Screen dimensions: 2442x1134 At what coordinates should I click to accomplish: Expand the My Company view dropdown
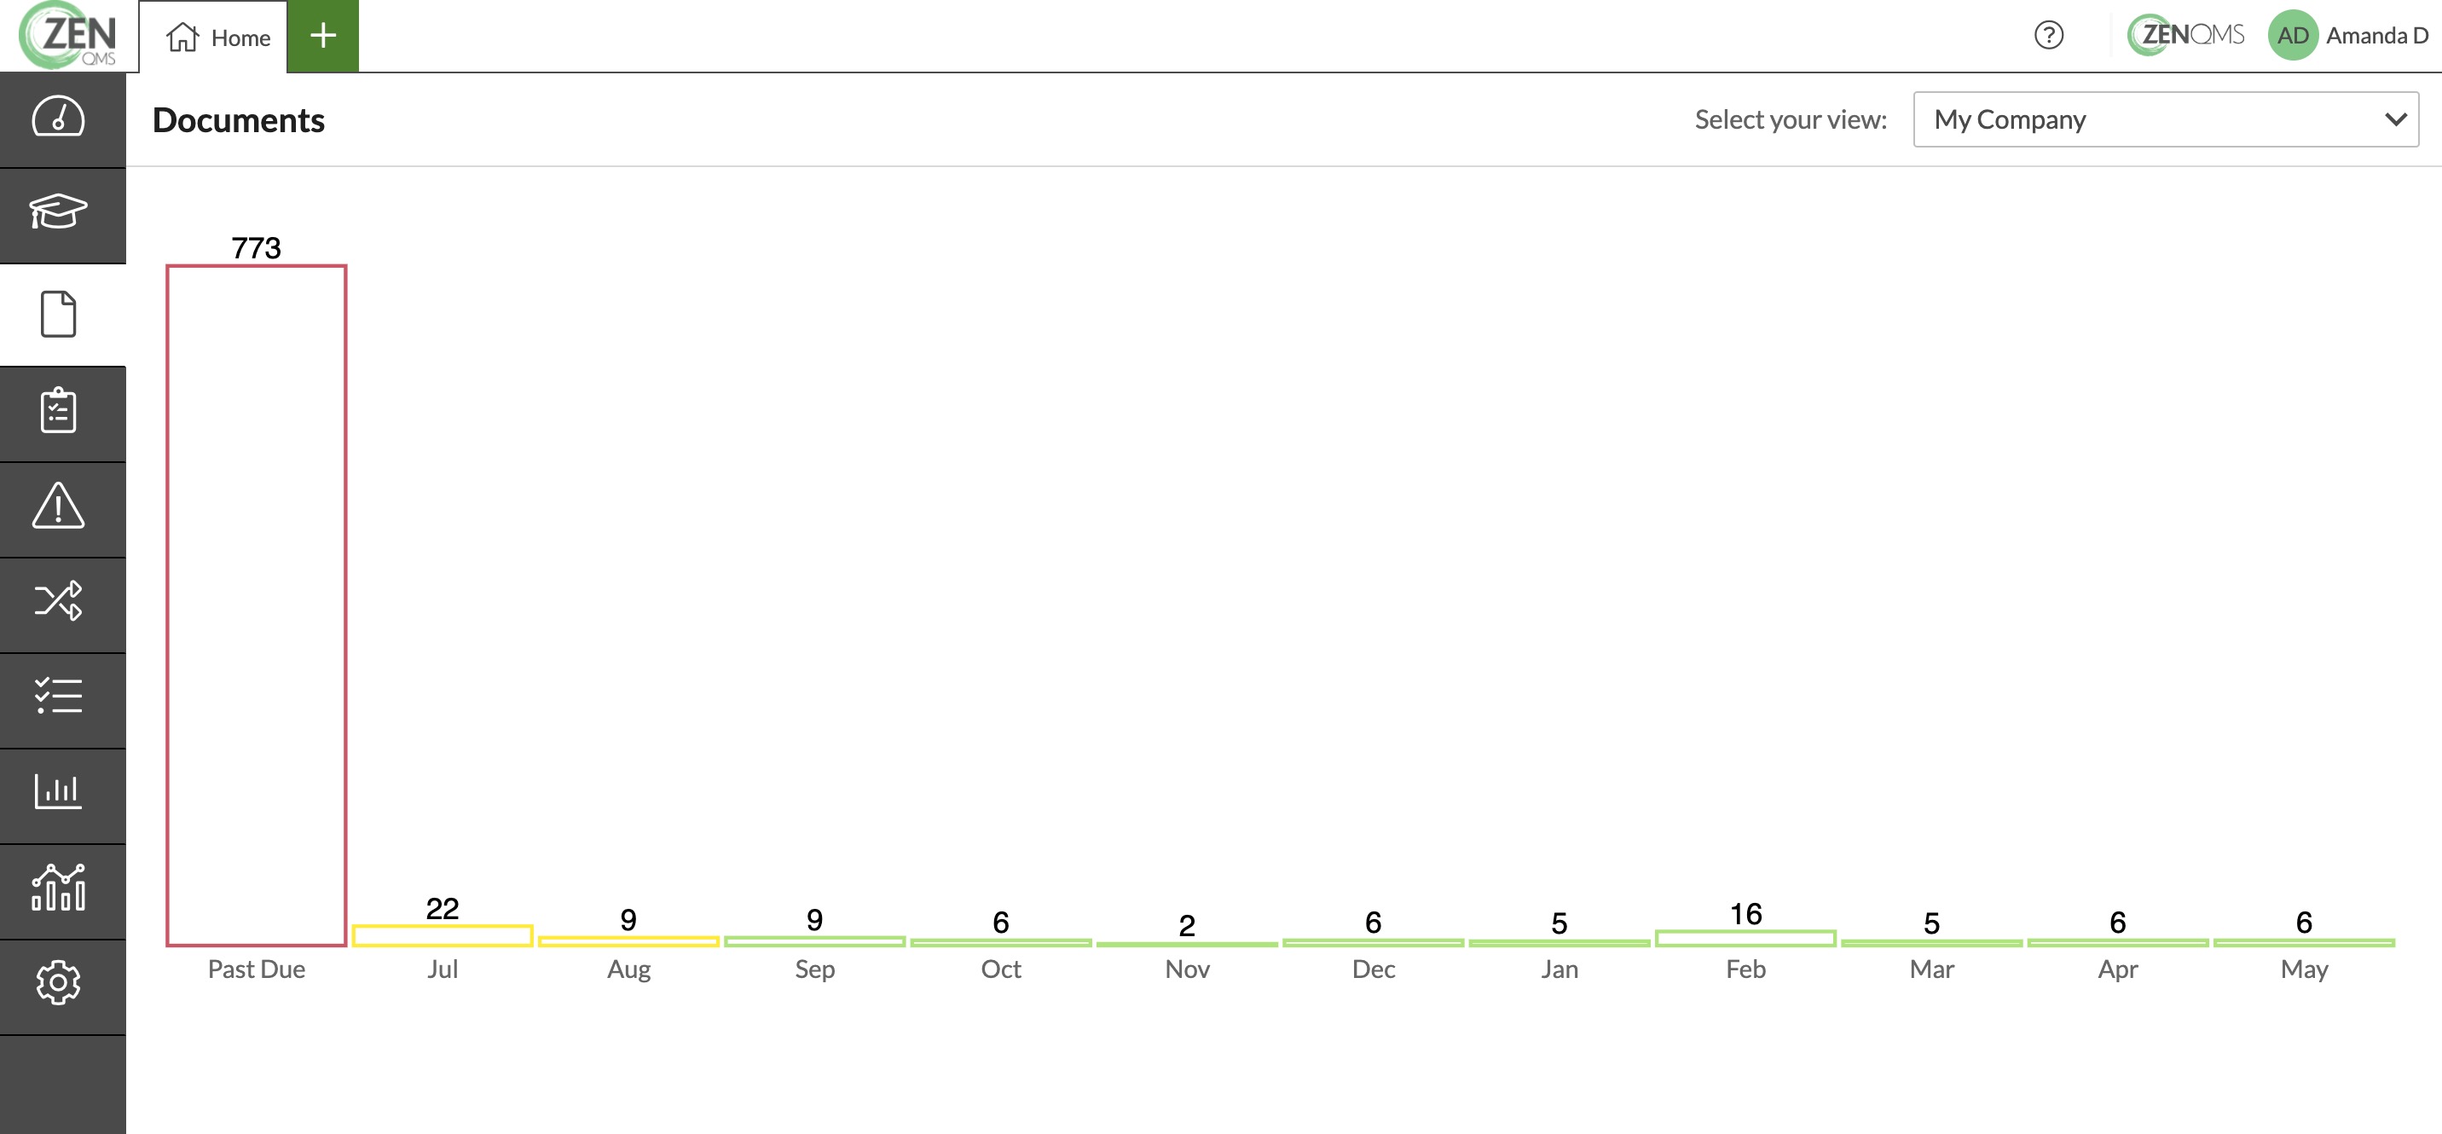2165,119
